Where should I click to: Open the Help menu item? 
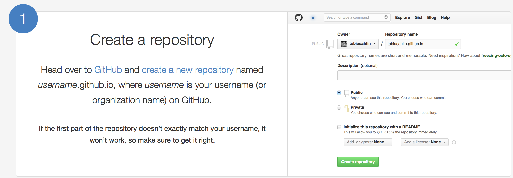(x=445, y=17)
